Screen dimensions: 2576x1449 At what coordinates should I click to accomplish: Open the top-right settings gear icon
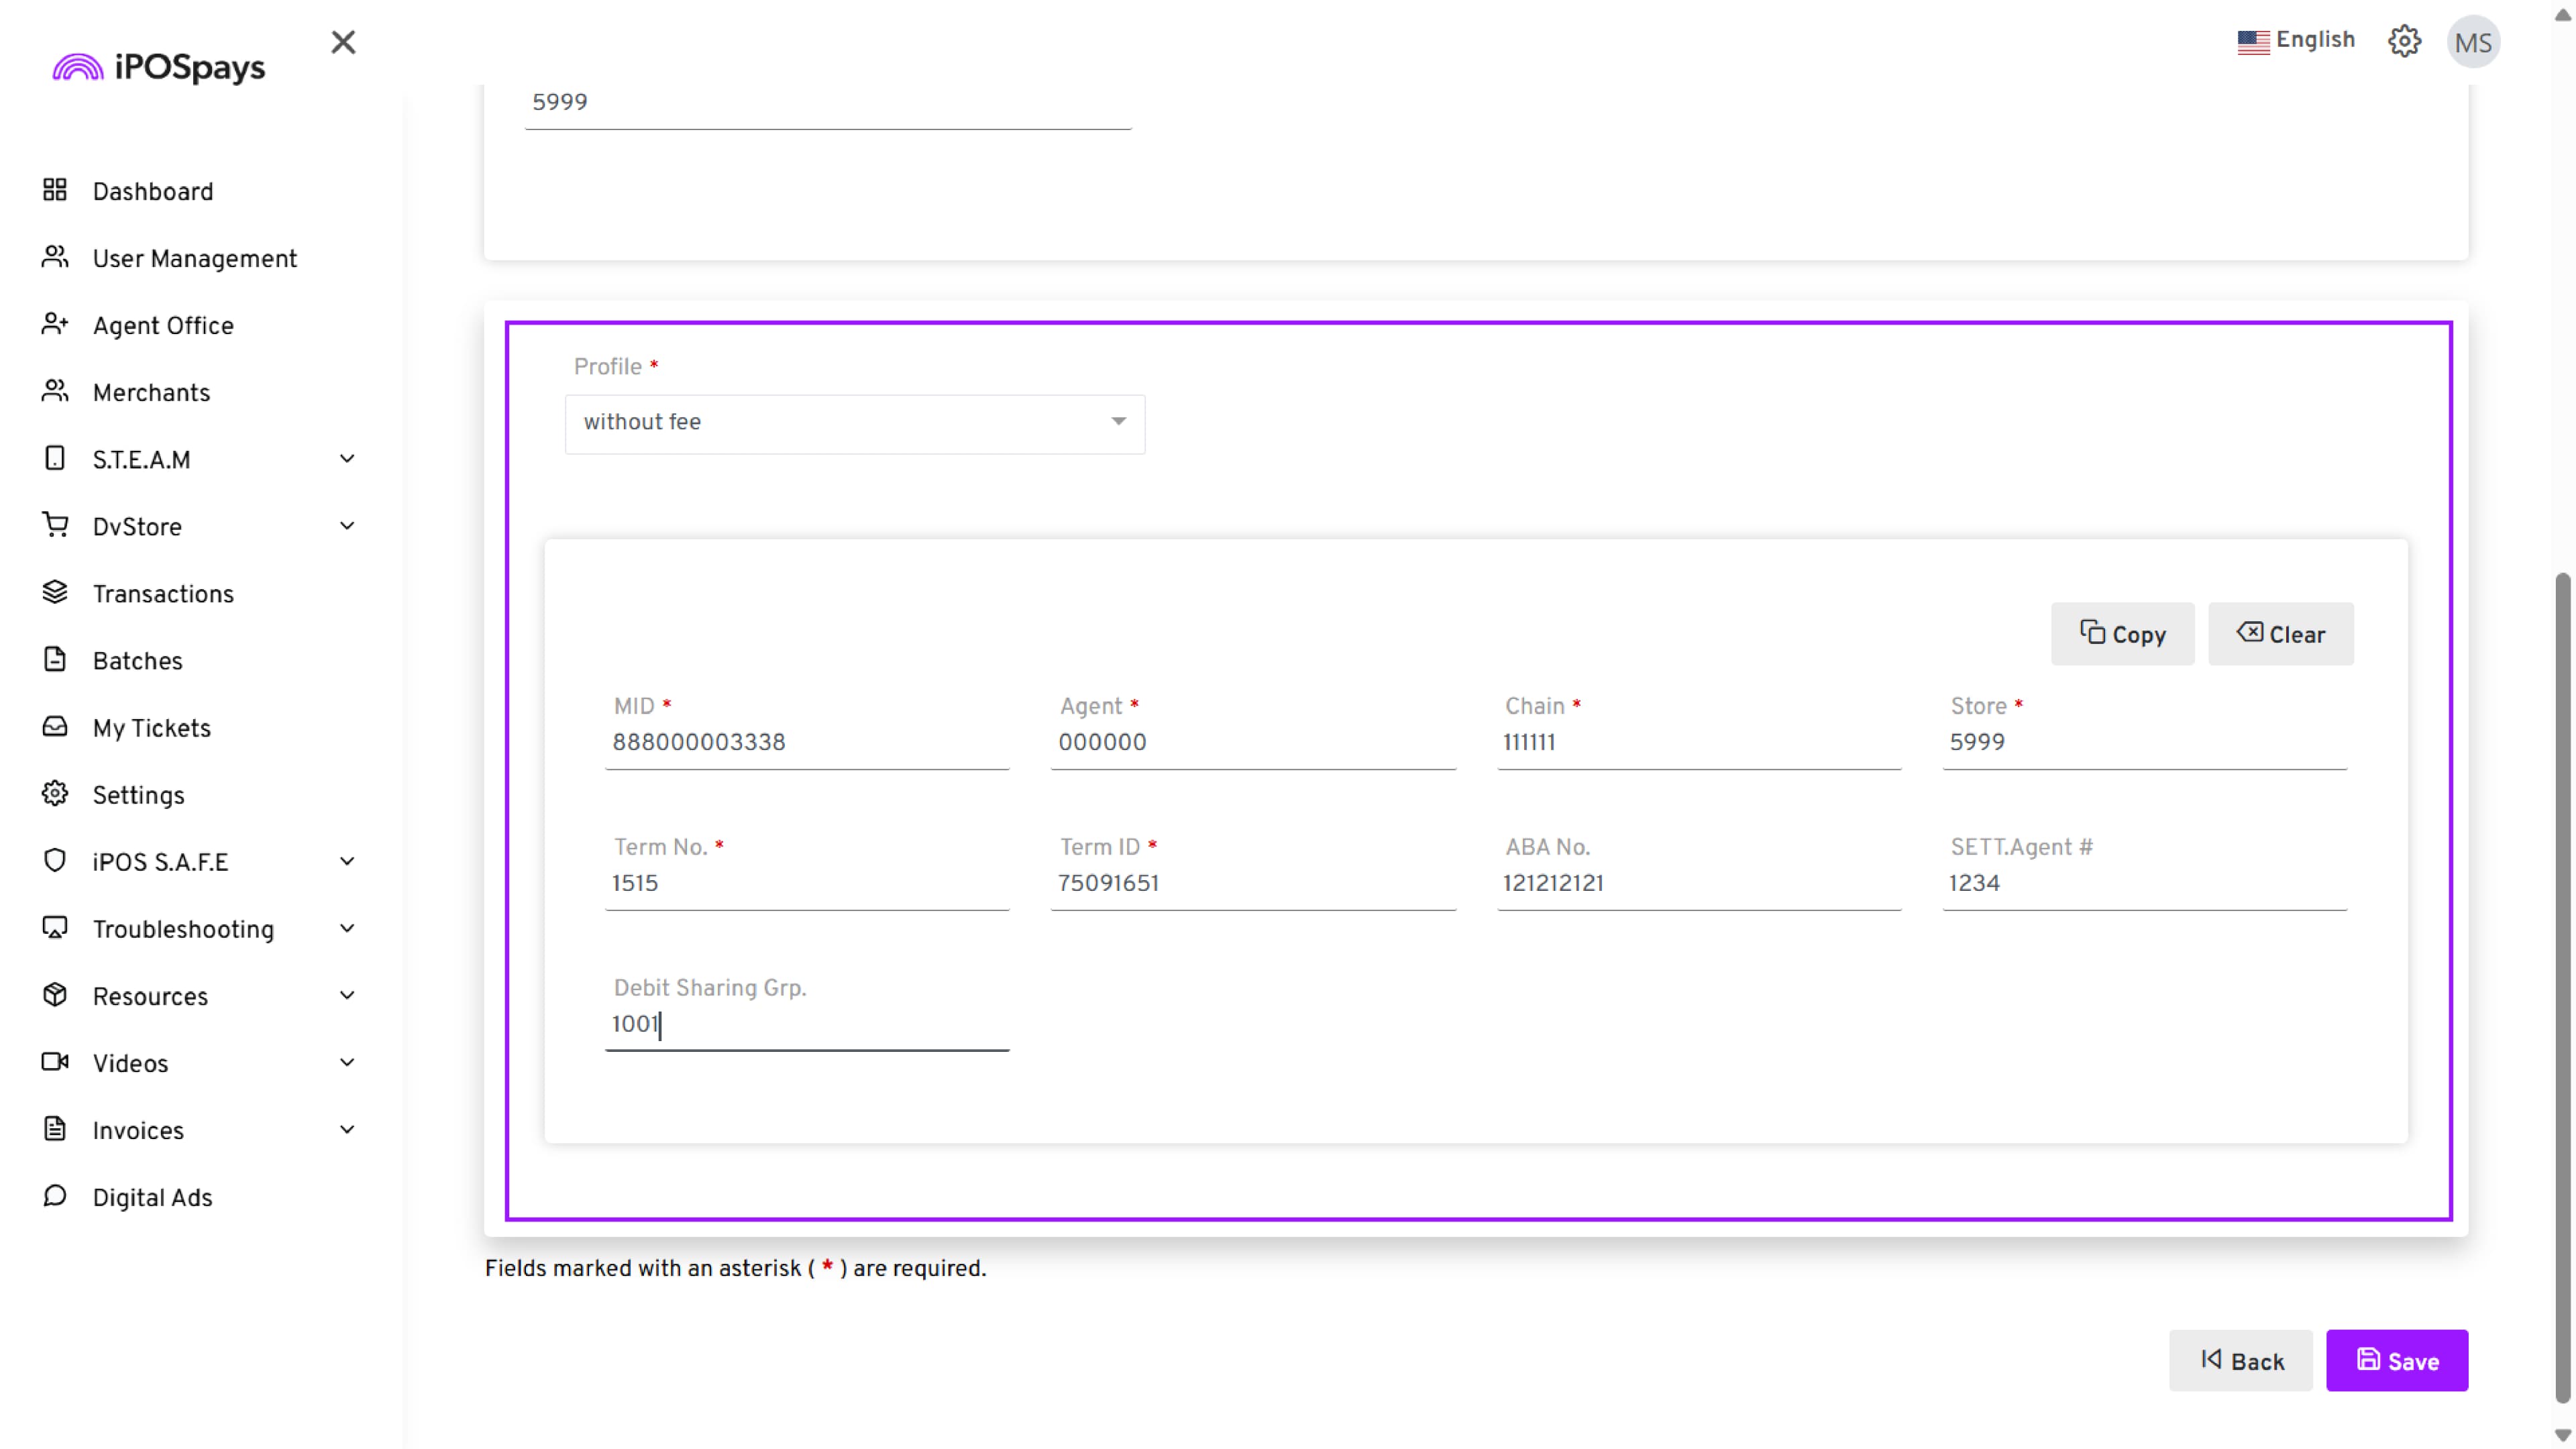click(x=2404, y=42)
